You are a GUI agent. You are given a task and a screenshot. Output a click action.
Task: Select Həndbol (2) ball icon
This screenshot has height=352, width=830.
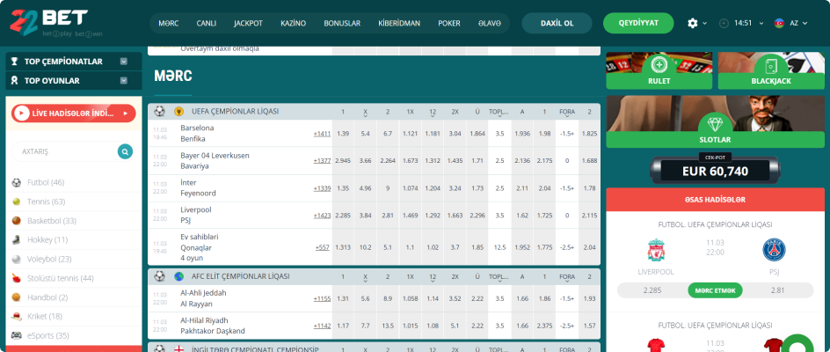point(17,297)
